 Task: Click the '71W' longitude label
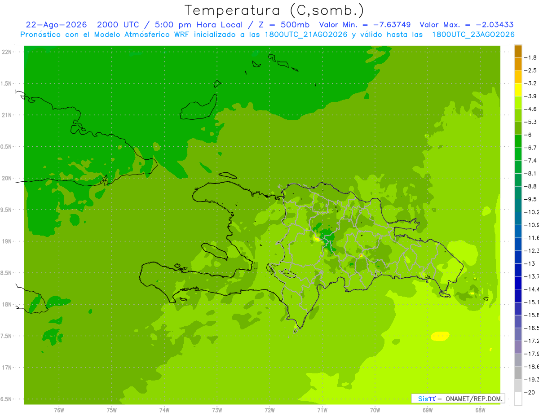[322, 410]
